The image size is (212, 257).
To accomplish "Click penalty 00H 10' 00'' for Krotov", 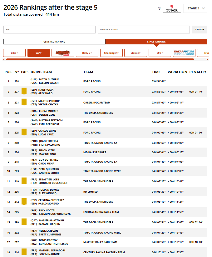I will point(196,242).
